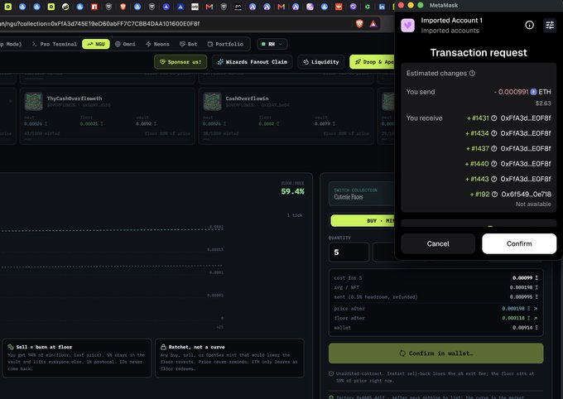Screen dimensions: 563x399
Task: Click the Liquidity button
Action: pos(321,62)
